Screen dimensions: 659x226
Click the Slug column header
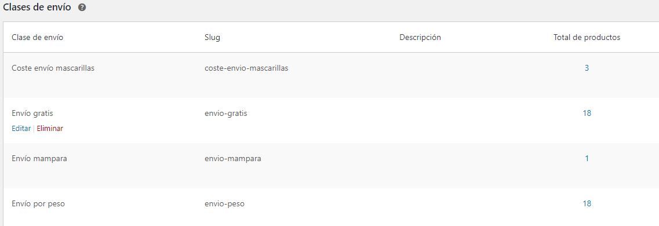point(212,38)
